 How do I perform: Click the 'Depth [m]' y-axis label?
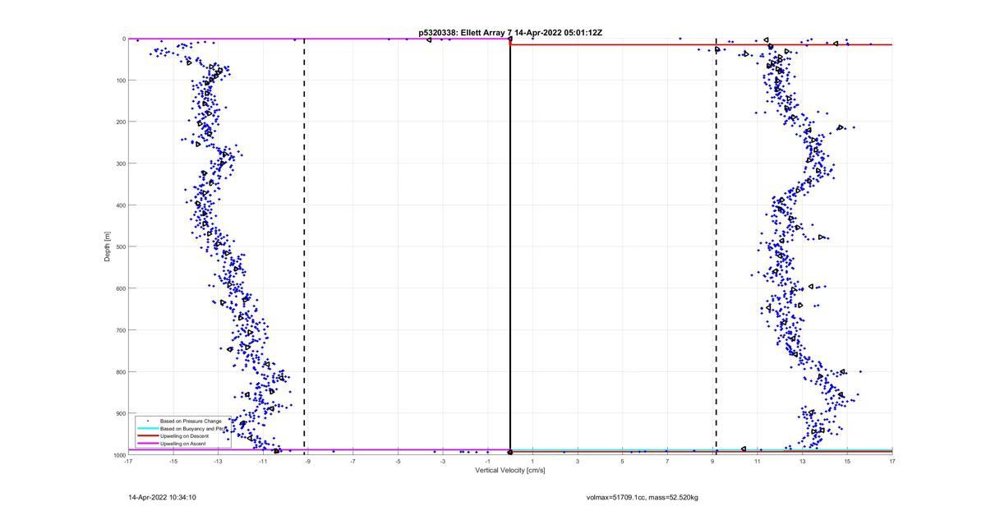coord(107,246)
